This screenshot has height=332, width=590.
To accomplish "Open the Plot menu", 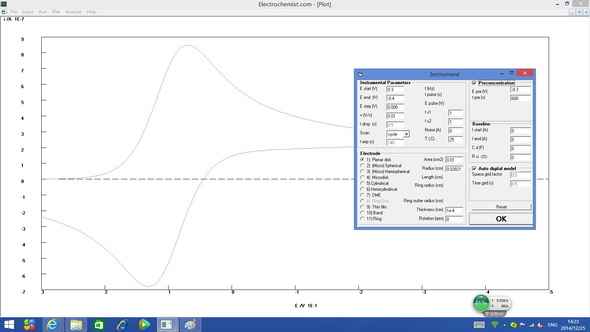I will (56, 12).
